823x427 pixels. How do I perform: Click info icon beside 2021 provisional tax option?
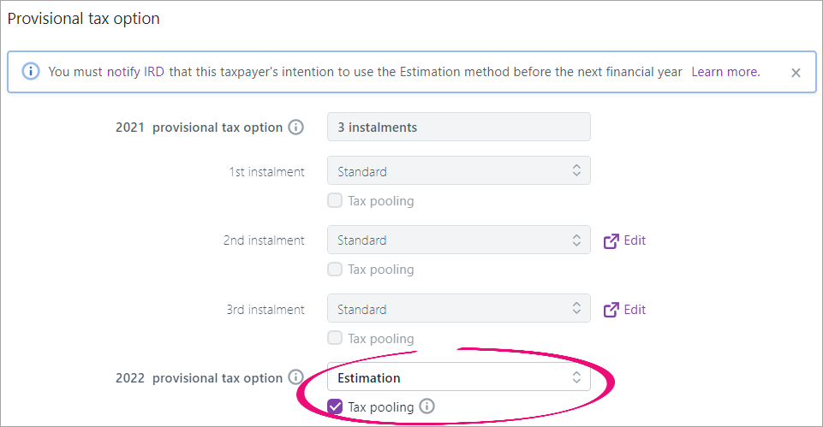296,127
